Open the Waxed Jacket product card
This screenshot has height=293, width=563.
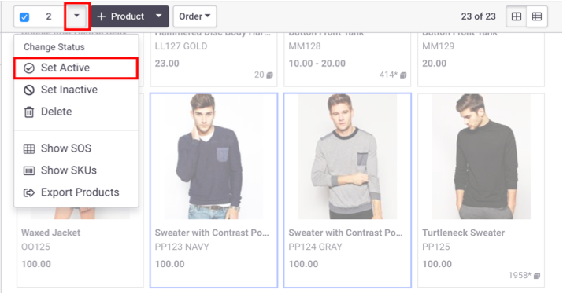click(80, 251)
